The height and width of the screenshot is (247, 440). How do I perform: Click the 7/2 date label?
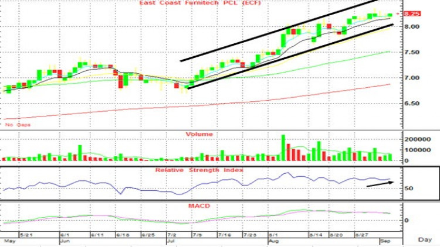coord(172,235)
